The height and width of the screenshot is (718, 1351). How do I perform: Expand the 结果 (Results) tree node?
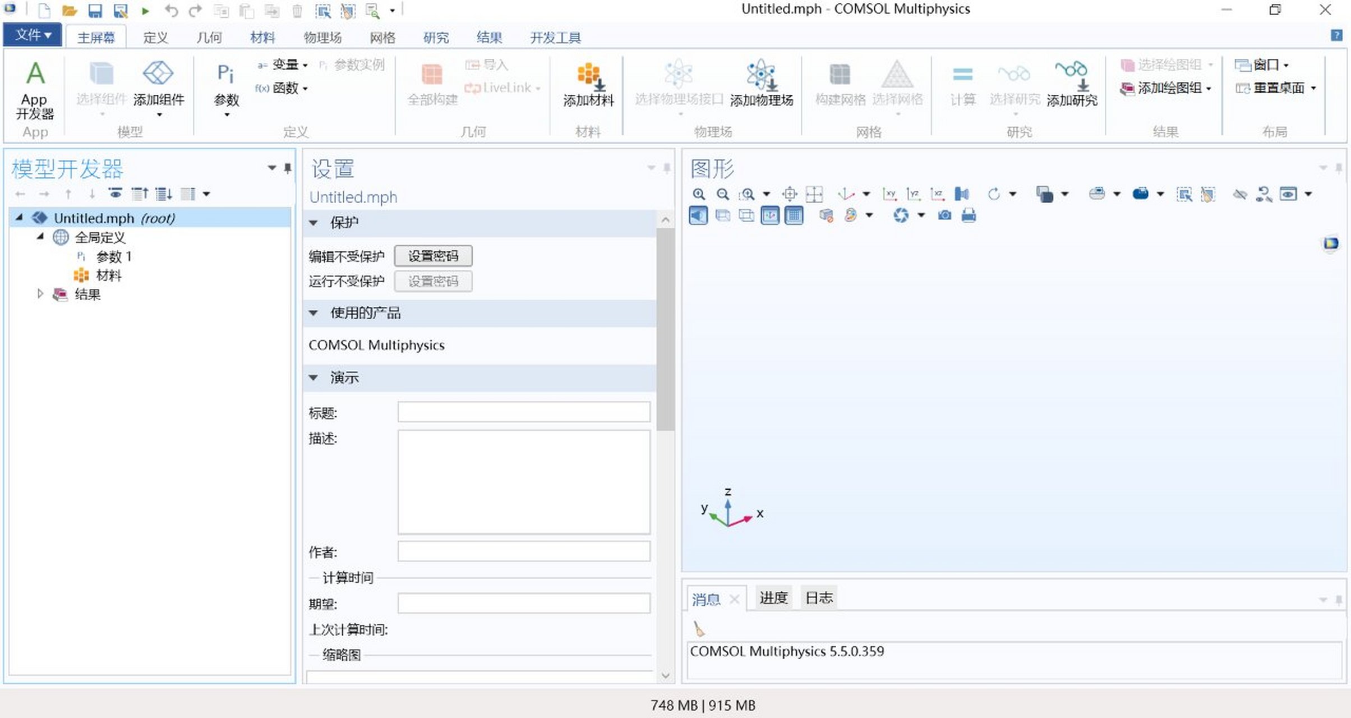pos(40,294)
